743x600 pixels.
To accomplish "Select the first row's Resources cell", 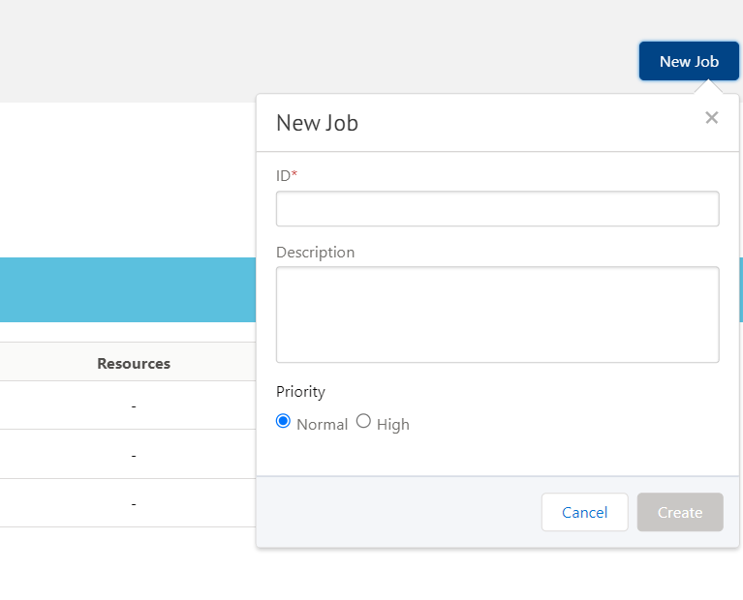I will coord(134,406).
